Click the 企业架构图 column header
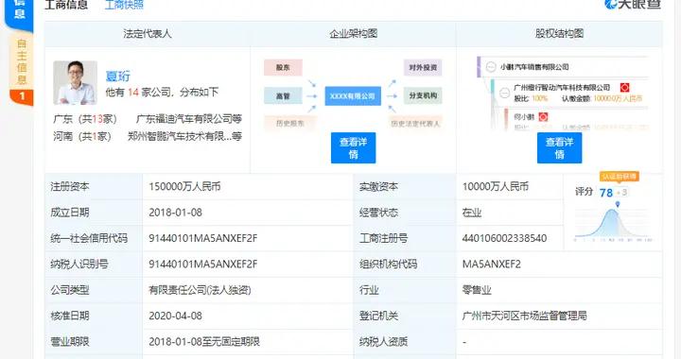 click(353, 34)
